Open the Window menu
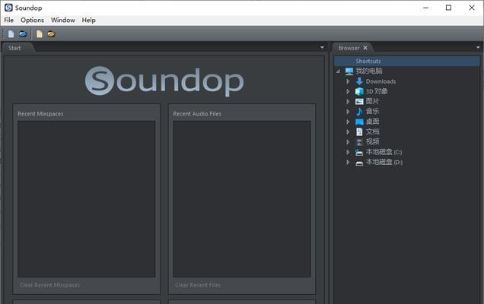Screen dimensions: 484x304 pos(63,20)
